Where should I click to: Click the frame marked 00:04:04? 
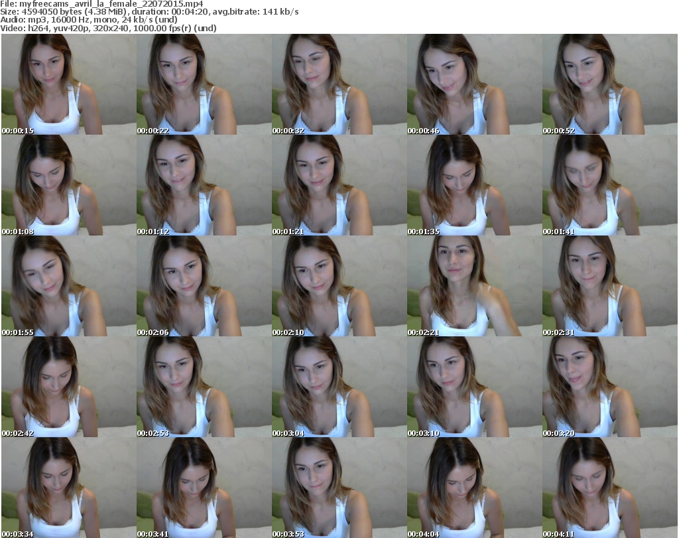coord(474,488)
